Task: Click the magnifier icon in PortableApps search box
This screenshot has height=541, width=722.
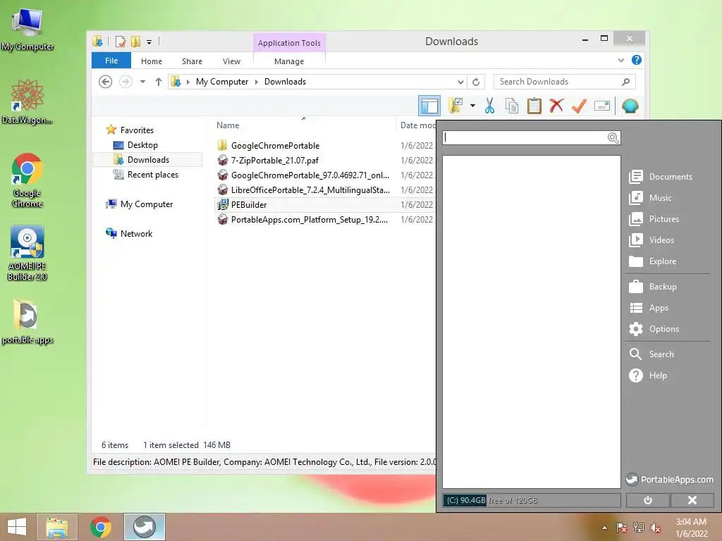Action: (x=613, y=137)
